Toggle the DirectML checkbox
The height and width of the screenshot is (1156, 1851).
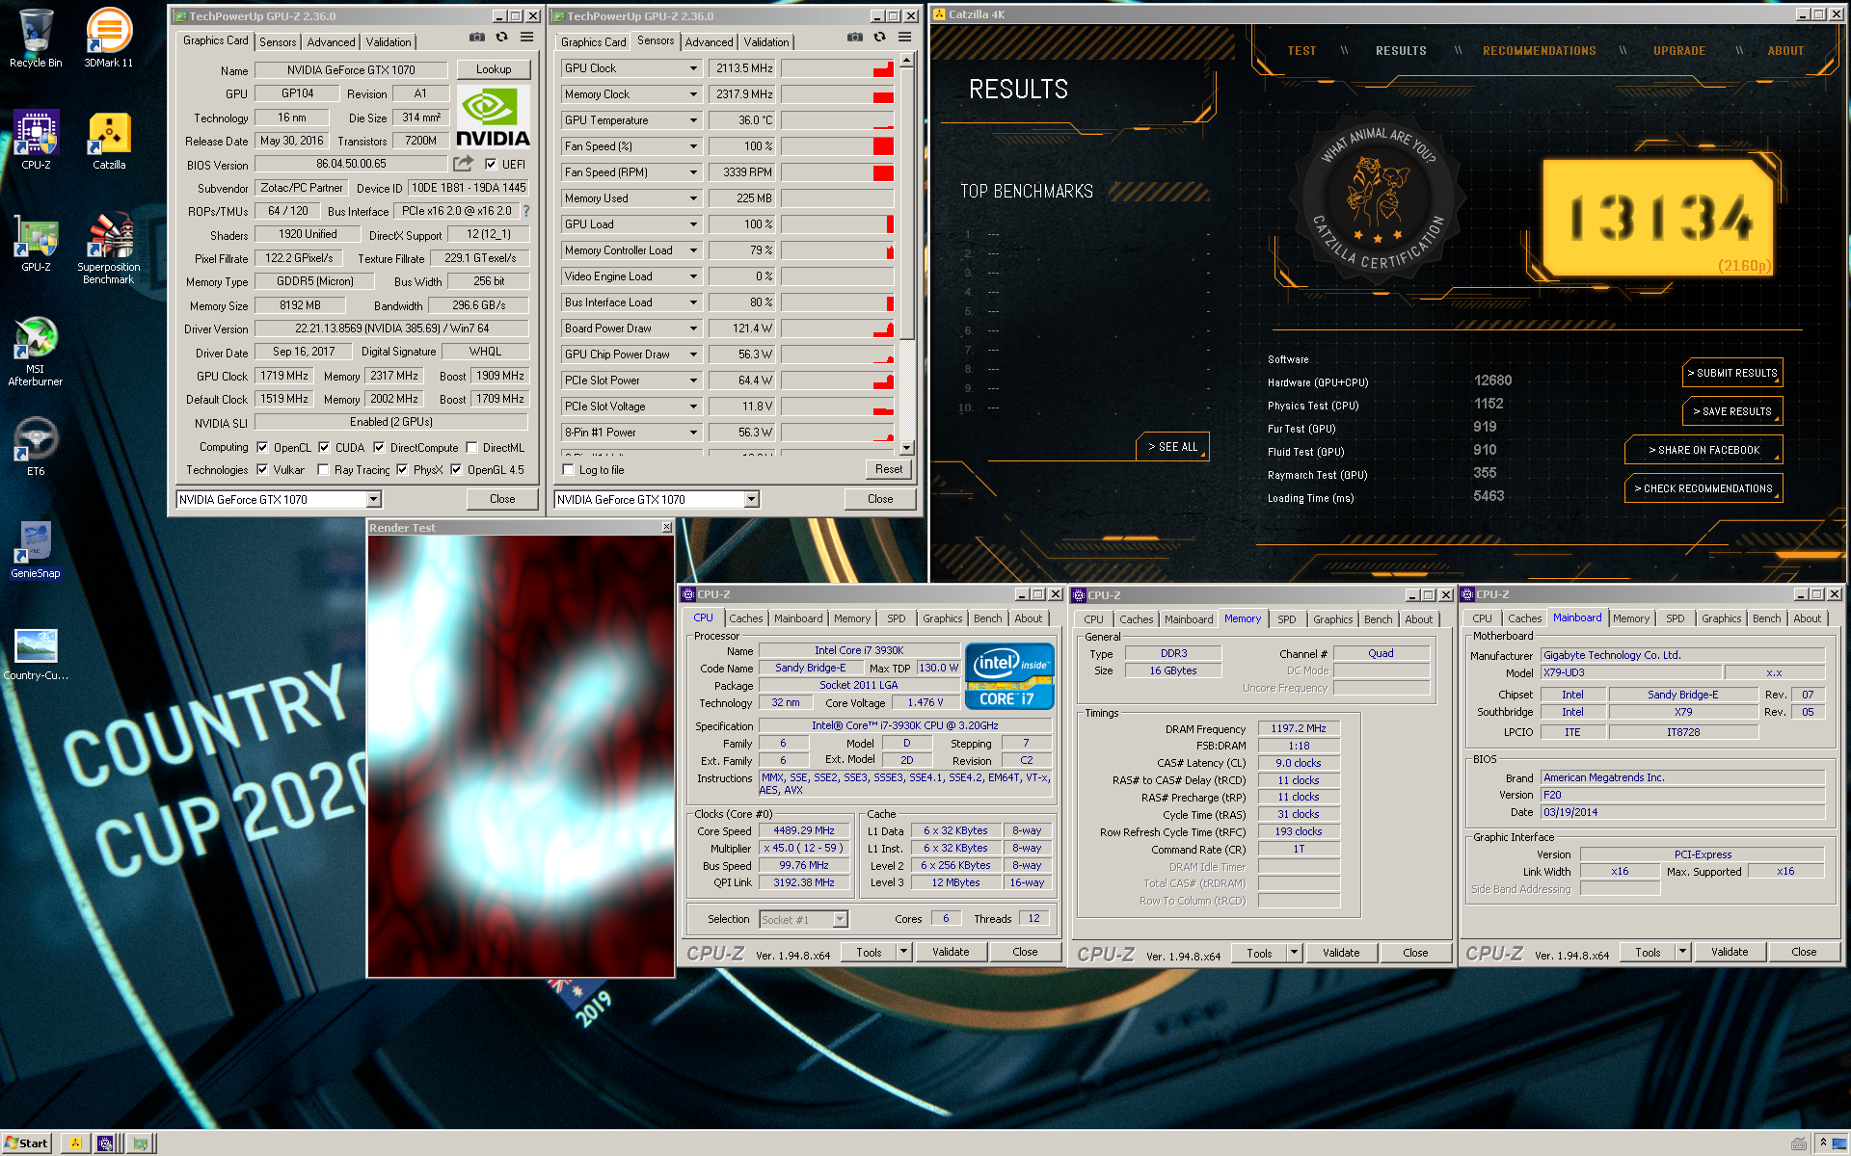tap(471, 448)
